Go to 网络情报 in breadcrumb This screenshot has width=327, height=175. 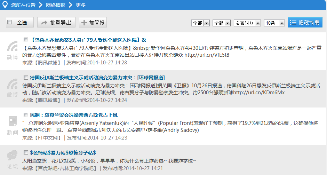click(x=56, y=5)
